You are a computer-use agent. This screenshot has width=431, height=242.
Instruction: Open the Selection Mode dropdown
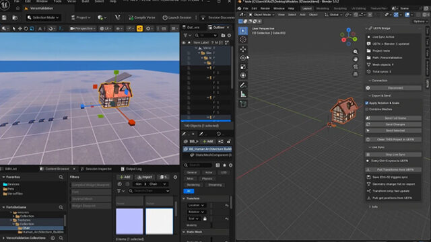43,17
